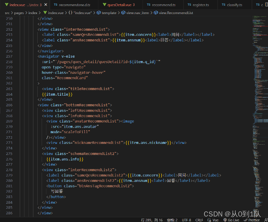The width and height of the screenshot is (268, 222).
Task: Click the cube icon before template breadcrumb
Action: pos(99,13)
